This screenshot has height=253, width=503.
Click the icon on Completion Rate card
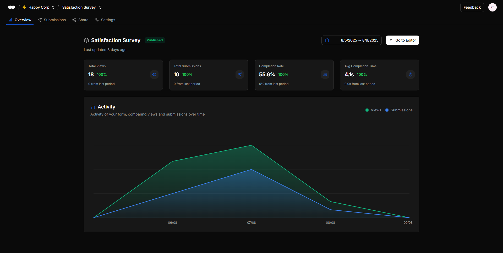pos(325,74)
